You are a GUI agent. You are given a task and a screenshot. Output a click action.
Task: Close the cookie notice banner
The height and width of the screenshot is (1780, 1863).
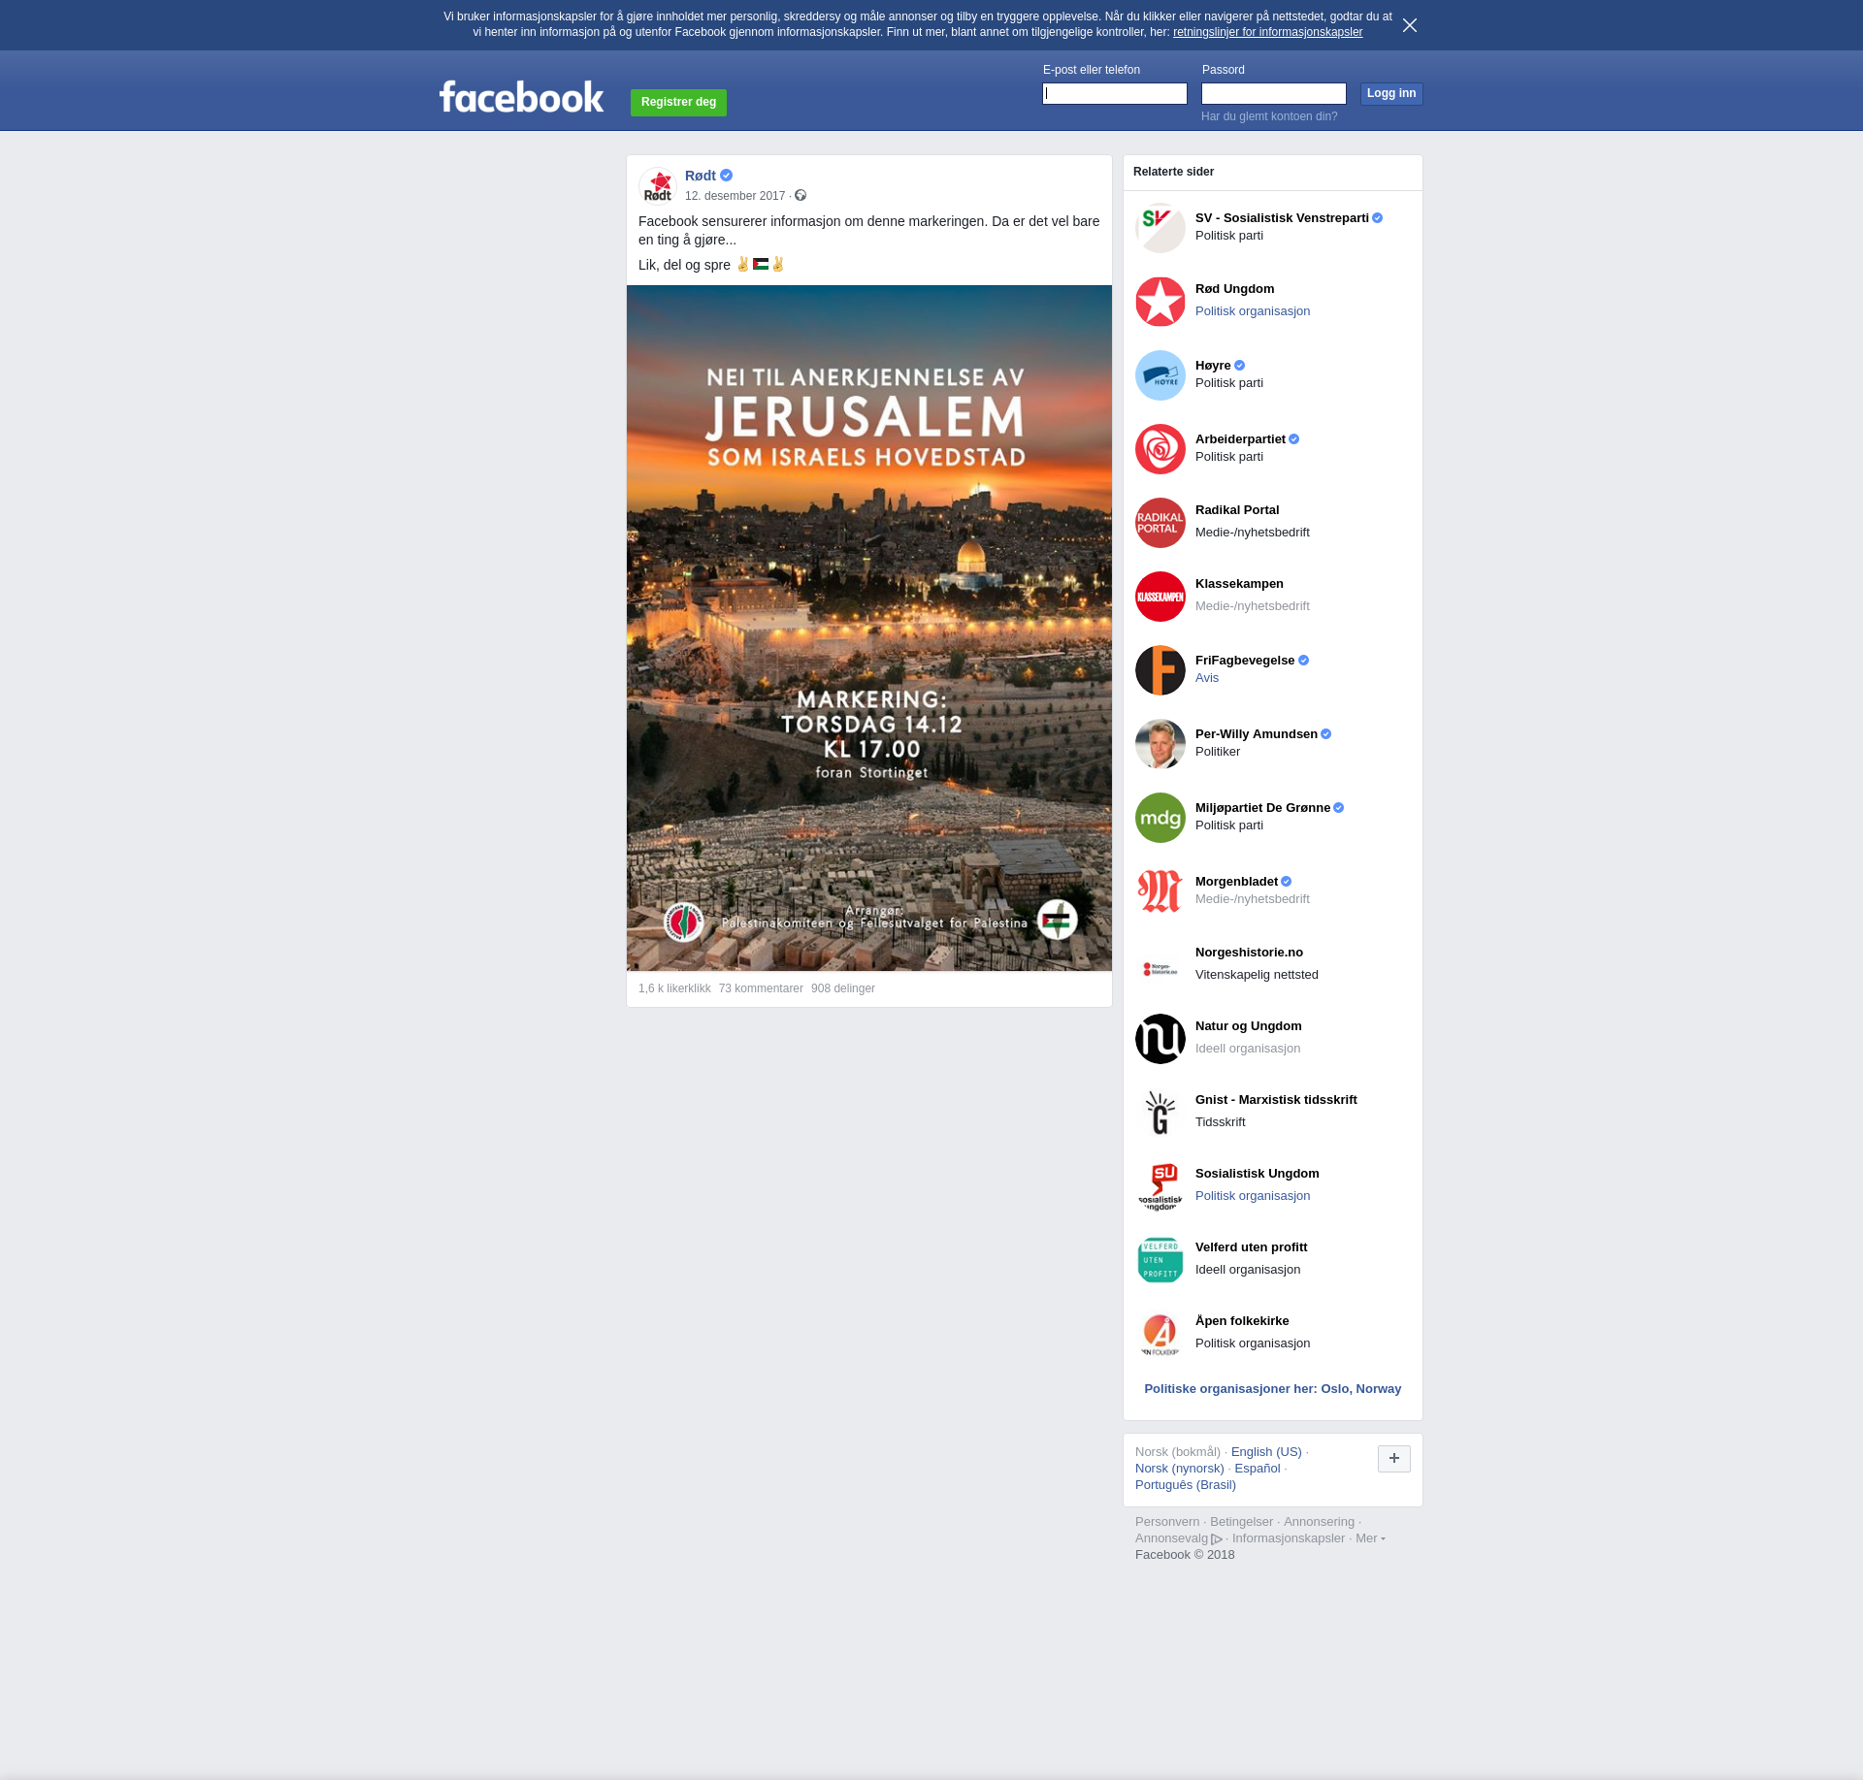point(1410,25)
